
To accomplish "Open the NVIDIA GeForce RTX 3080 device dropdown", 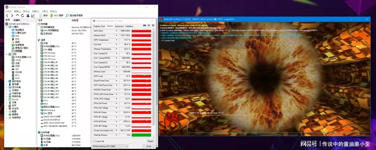I will point(110,146).
